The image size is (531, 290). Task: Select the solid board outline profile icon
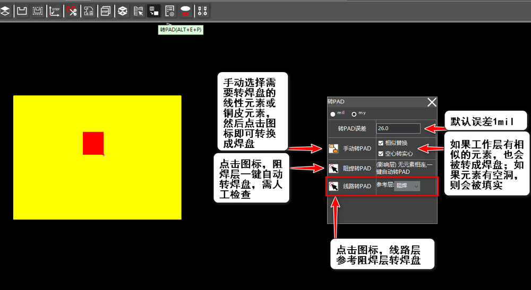pyautogui.click(x=22, y=11)
